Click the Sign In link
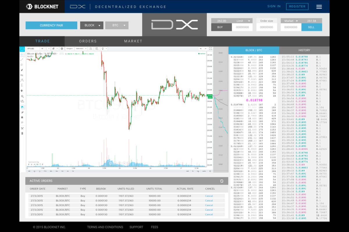Screen dimensions: 349x232 [x=274, y=6]
